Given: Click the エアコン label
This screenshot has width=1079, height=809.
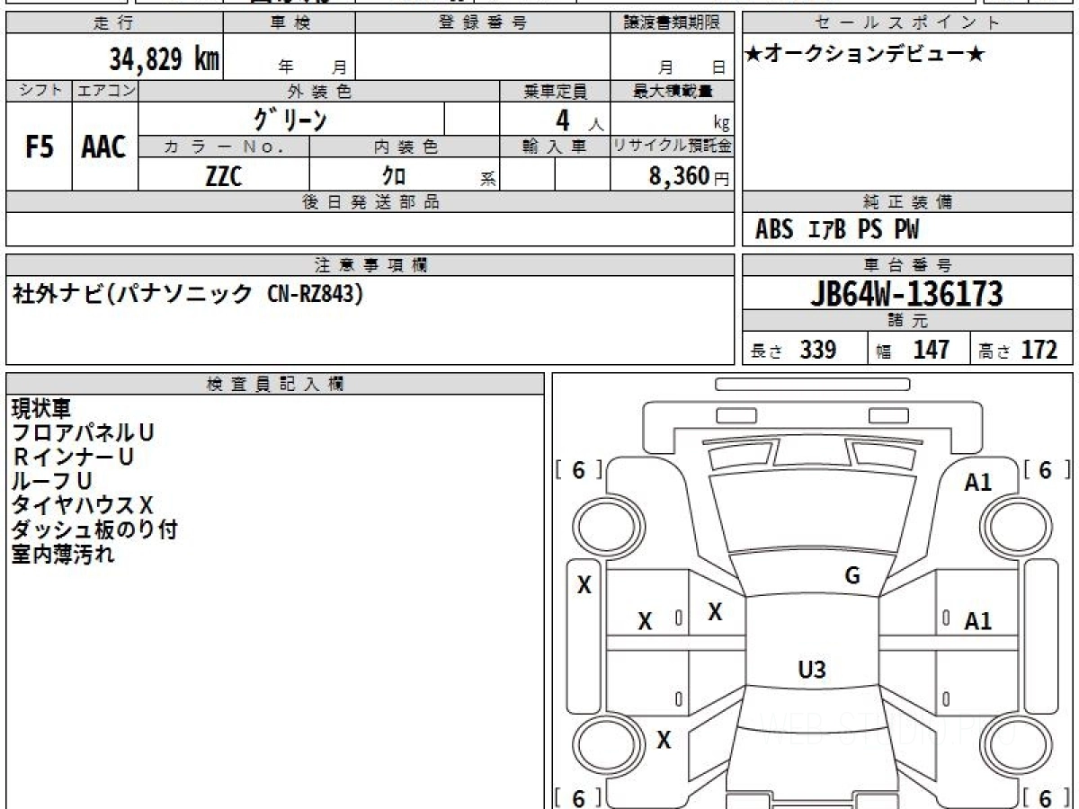Looking at the screenshot, I should pos(105,91).
